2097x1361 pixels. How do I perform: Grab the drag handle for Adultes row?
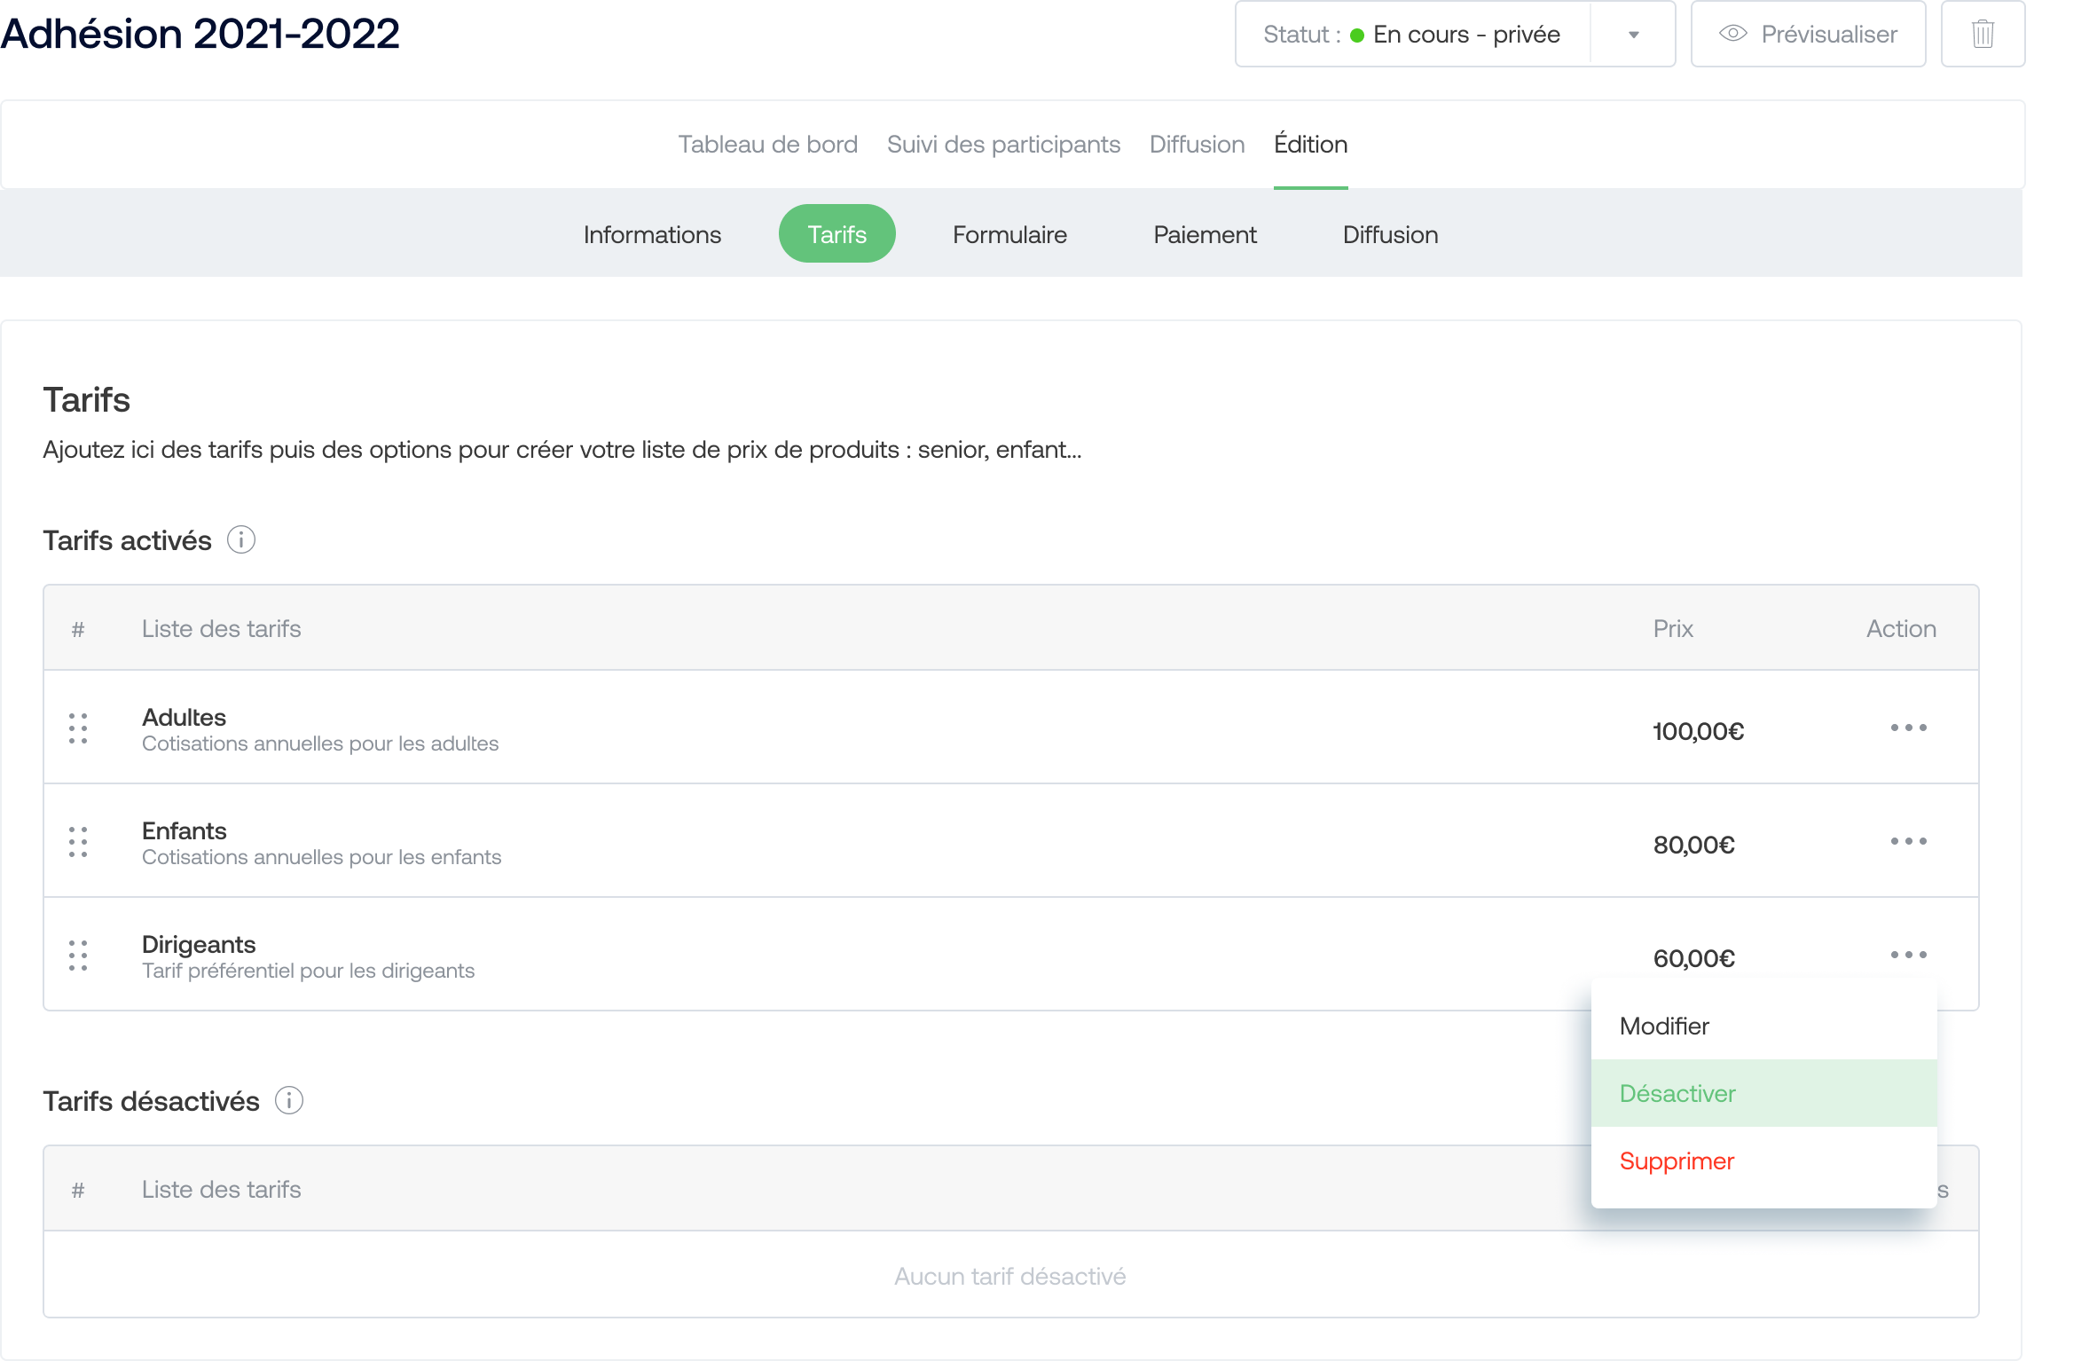(78, 728)
